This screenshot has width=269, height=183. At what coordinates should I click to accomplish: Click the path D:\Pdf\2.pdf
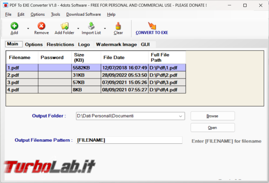[167, 75]
